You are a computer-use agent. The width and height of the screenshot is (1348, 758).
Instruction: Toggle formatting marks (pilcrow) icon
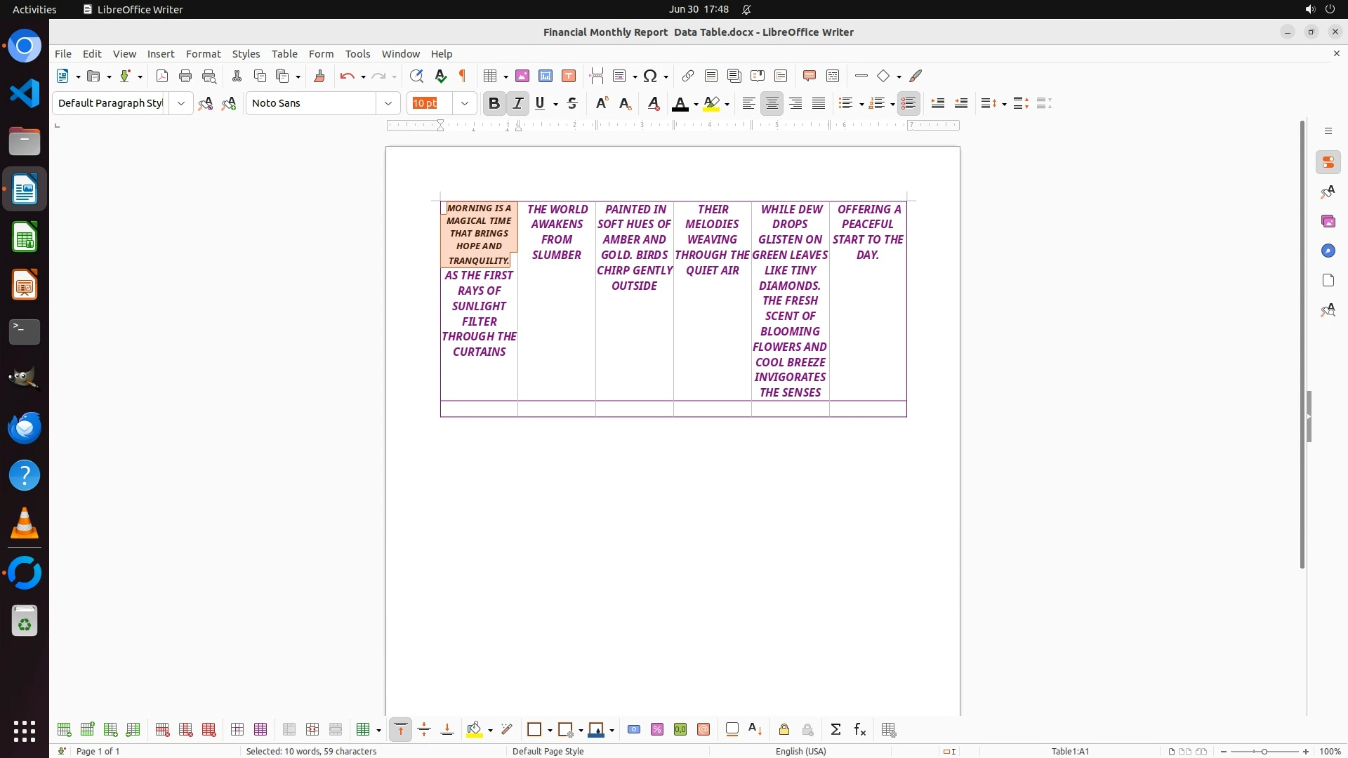[463, 76]
